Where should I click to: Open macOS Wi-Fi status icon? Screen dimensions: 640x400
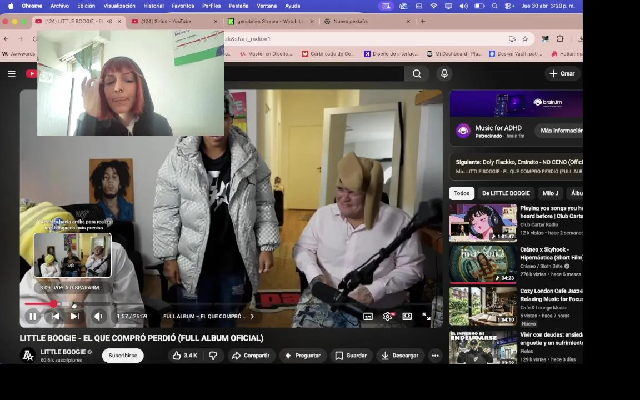(433, 6)
